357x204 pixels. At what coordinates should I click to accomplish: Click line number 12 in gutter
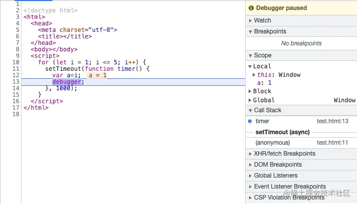coord(16,75)
